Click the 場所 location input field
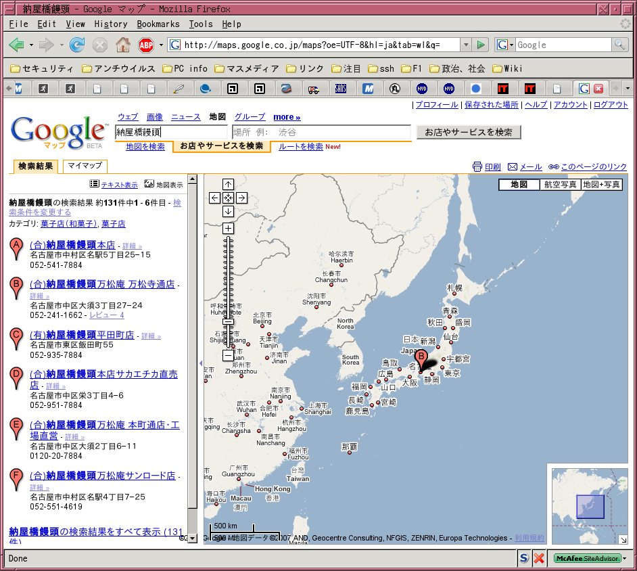Image resolution: width=637 pixels, height=571 pixels. (x=321, y=132)
